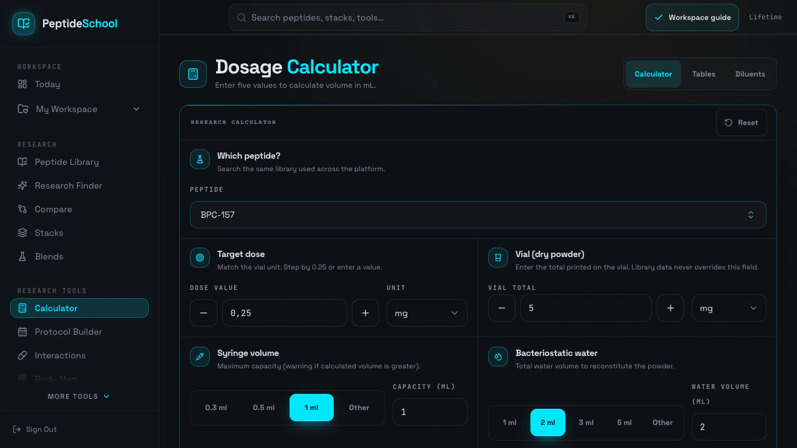Click the Research Finder sparkle icon

click(x=22, y=185)
